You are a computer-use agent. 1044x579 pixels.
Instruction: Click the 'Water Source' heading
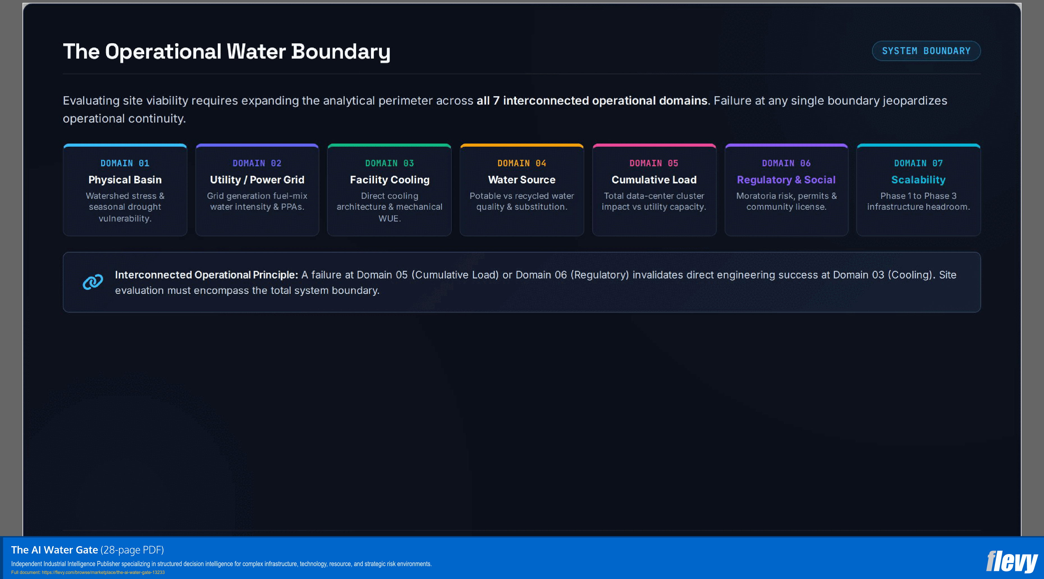point(522,180)
